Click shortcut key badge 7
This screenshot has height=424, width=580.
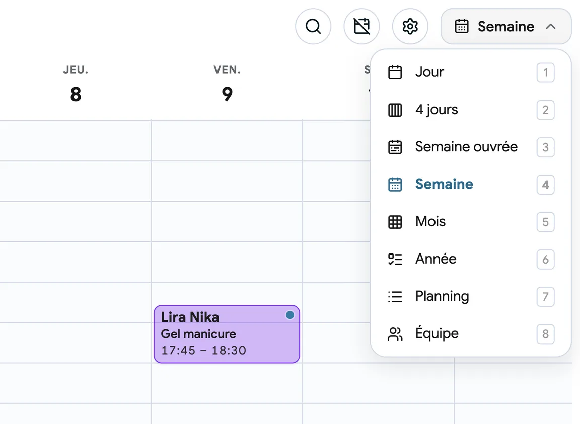click(545, 296)
